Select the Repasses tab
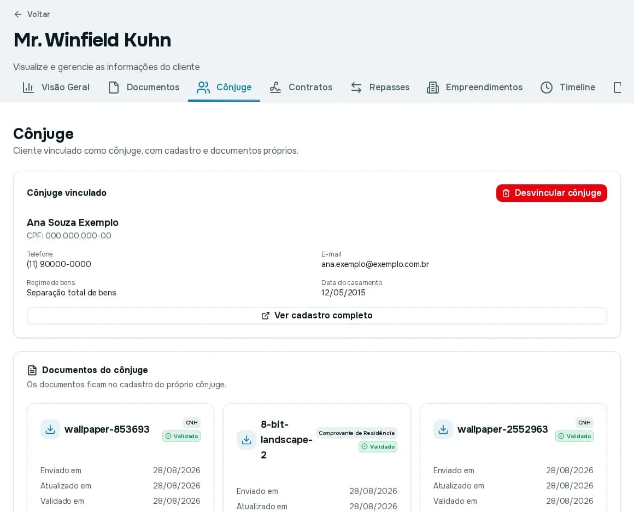 click(380, 88)
